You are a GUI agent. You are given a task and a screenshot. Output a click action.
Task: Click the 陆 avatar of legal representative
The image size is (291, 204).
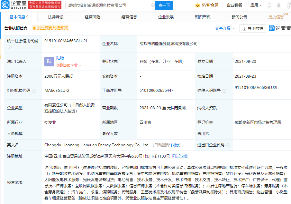click(x=49, y=61)
